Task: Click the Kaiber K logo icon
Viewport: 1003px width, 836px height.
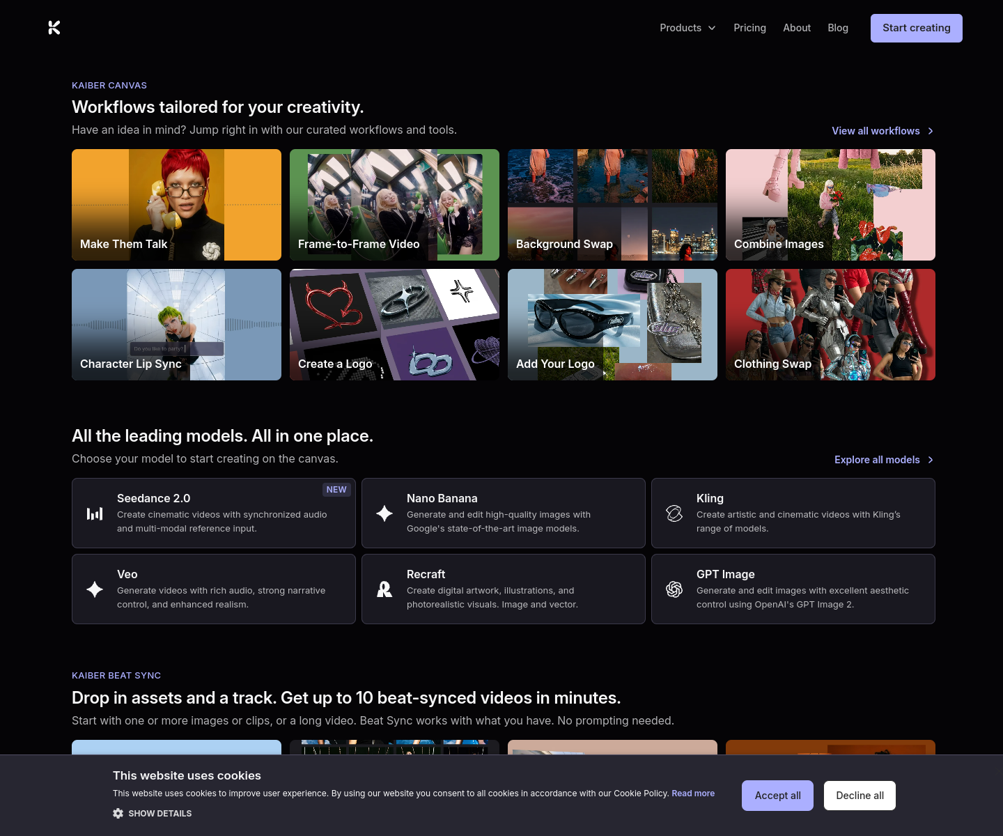Action: [54, 28]
